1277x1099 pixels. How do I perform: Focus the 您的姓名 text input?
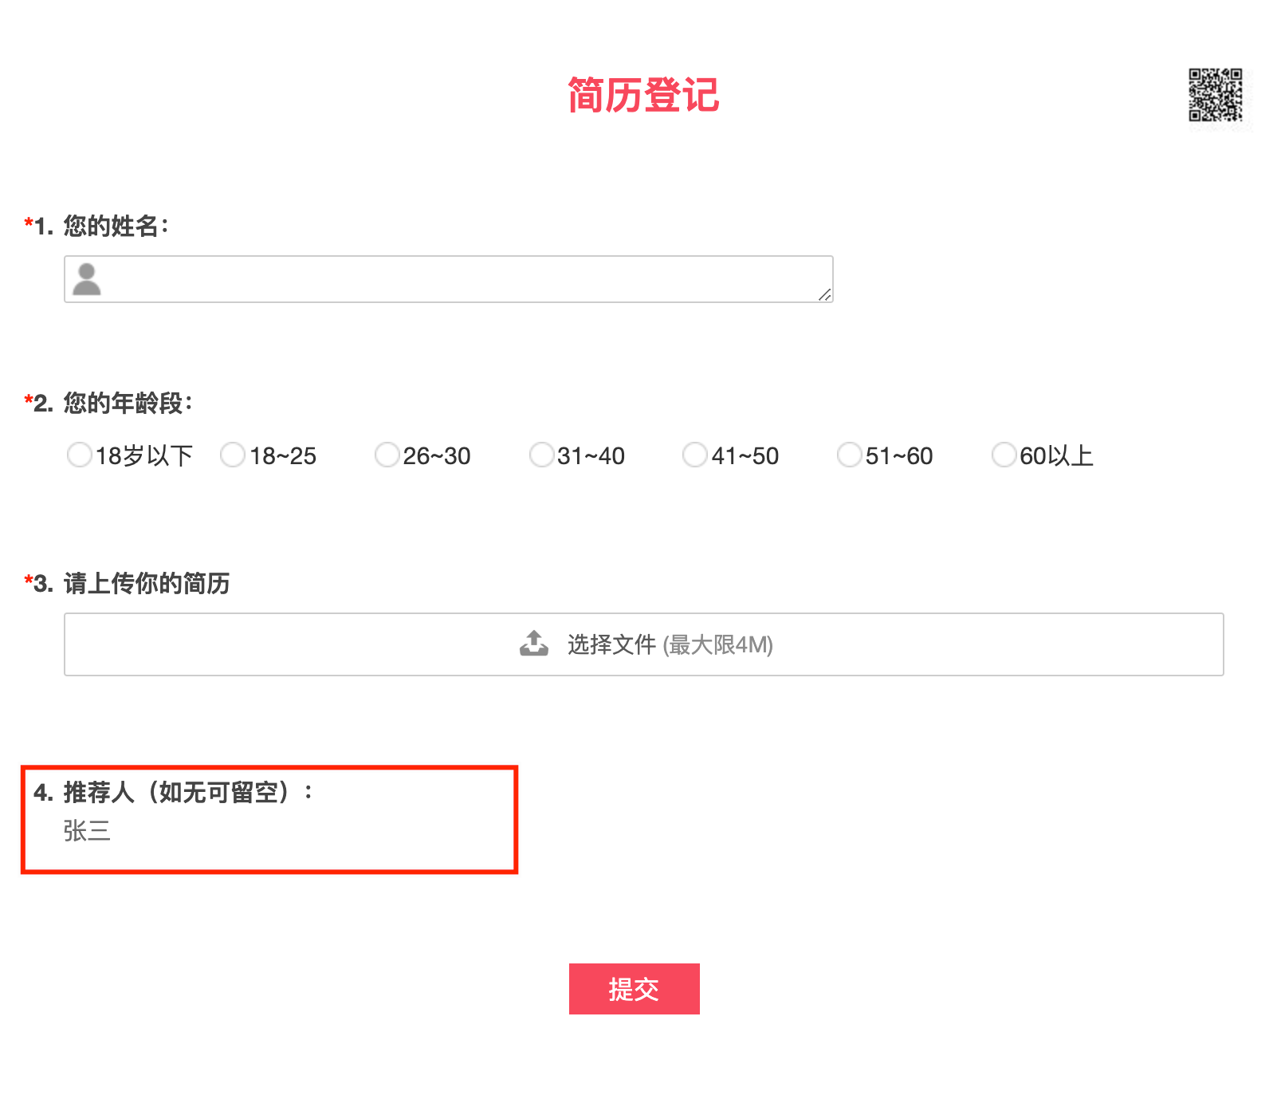coord(449,279)
